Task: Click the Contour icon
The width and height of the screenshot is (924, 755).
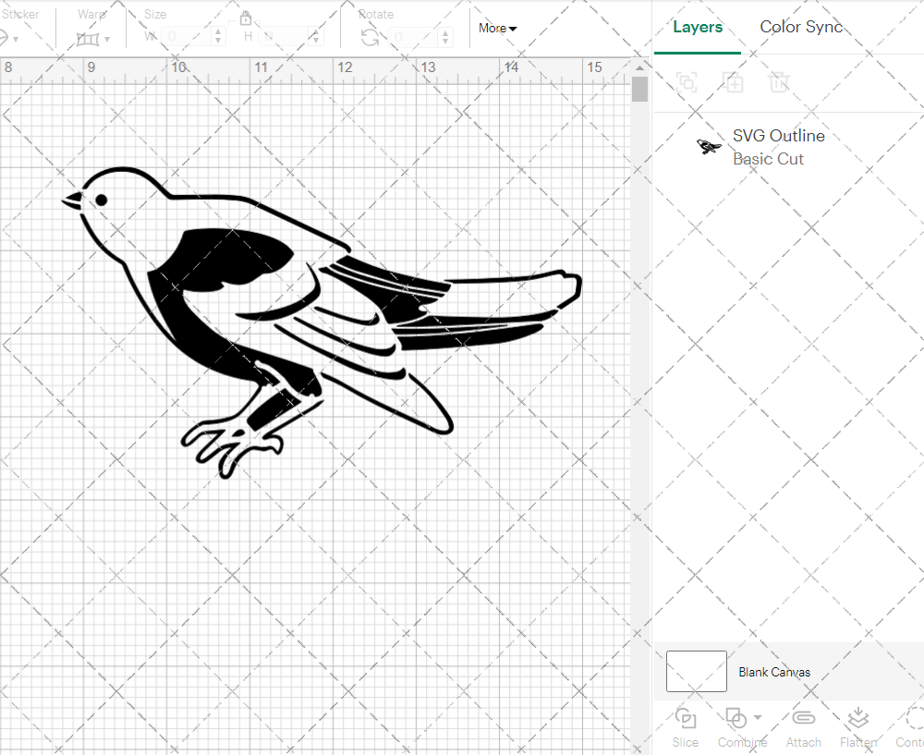Action: pyautogui.click(x=913, y=718)
